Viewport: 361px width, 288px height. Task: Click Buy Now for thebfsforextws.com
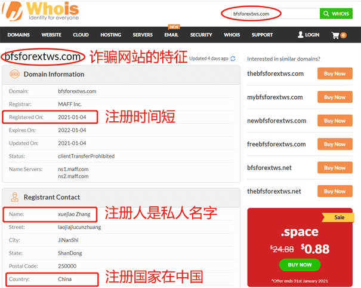pyautogui.click(x=335, y=73)
